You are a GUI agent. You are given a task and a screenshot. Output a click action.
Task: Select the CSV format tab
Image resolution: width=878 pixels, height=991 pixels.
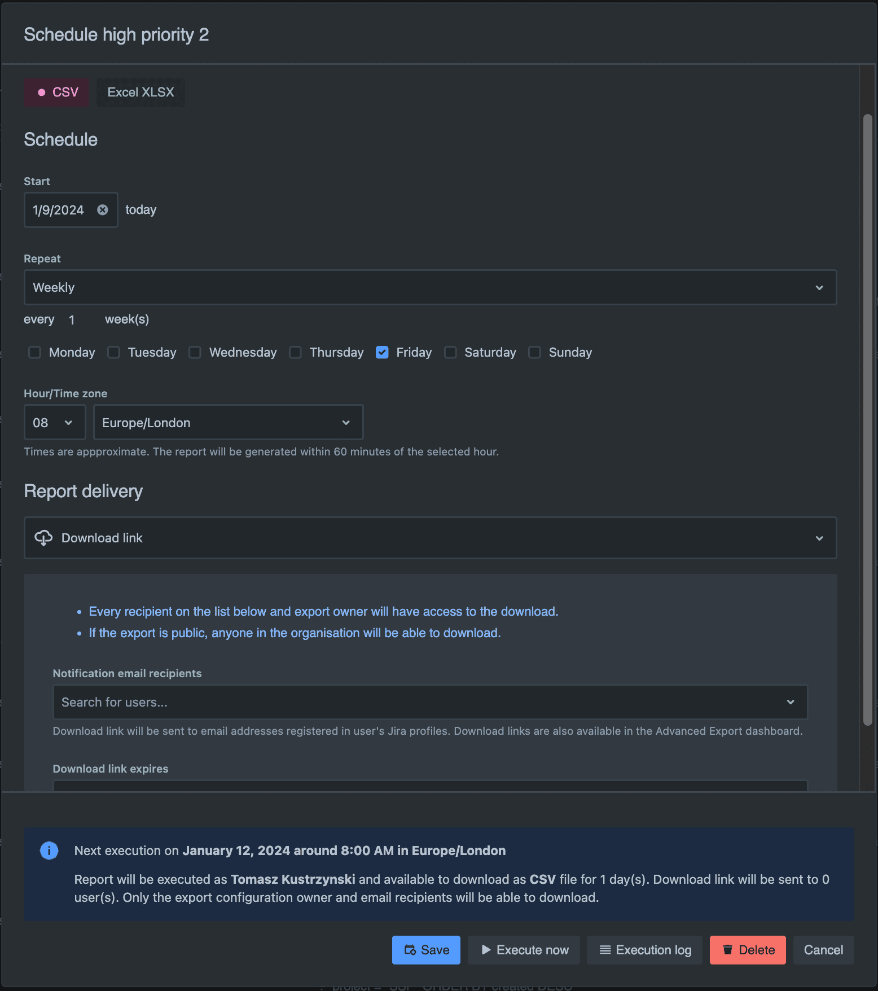tap(56, 92)
